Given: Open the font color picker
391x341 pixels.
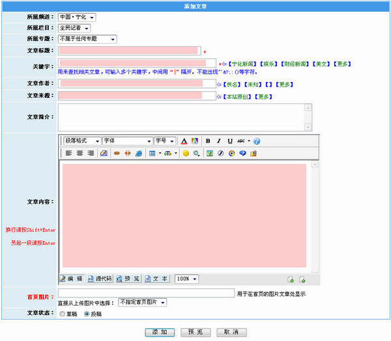Looking at the screenshot, I should (x=184, y=141).
